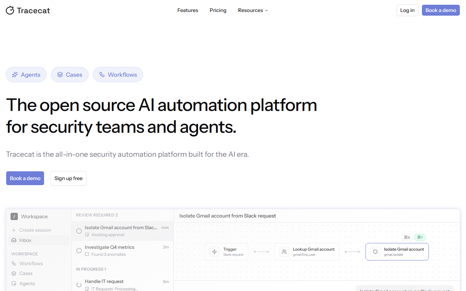Toggle the circle next to Investigate Q4 metrics
Image resolution: width=466 pixels, height=291 pixels.
click(79, 251)
